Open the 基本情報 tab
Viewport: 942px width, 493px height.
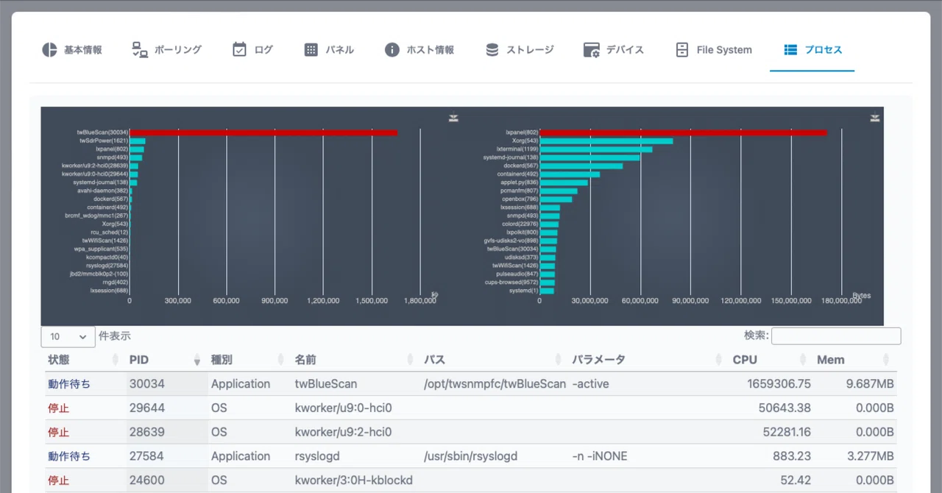[71, 50]
